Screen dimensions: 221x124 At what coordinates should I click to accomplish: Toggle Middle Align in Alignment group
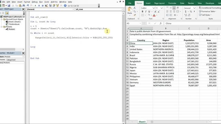pyautogui.click(x=171, y=8)
